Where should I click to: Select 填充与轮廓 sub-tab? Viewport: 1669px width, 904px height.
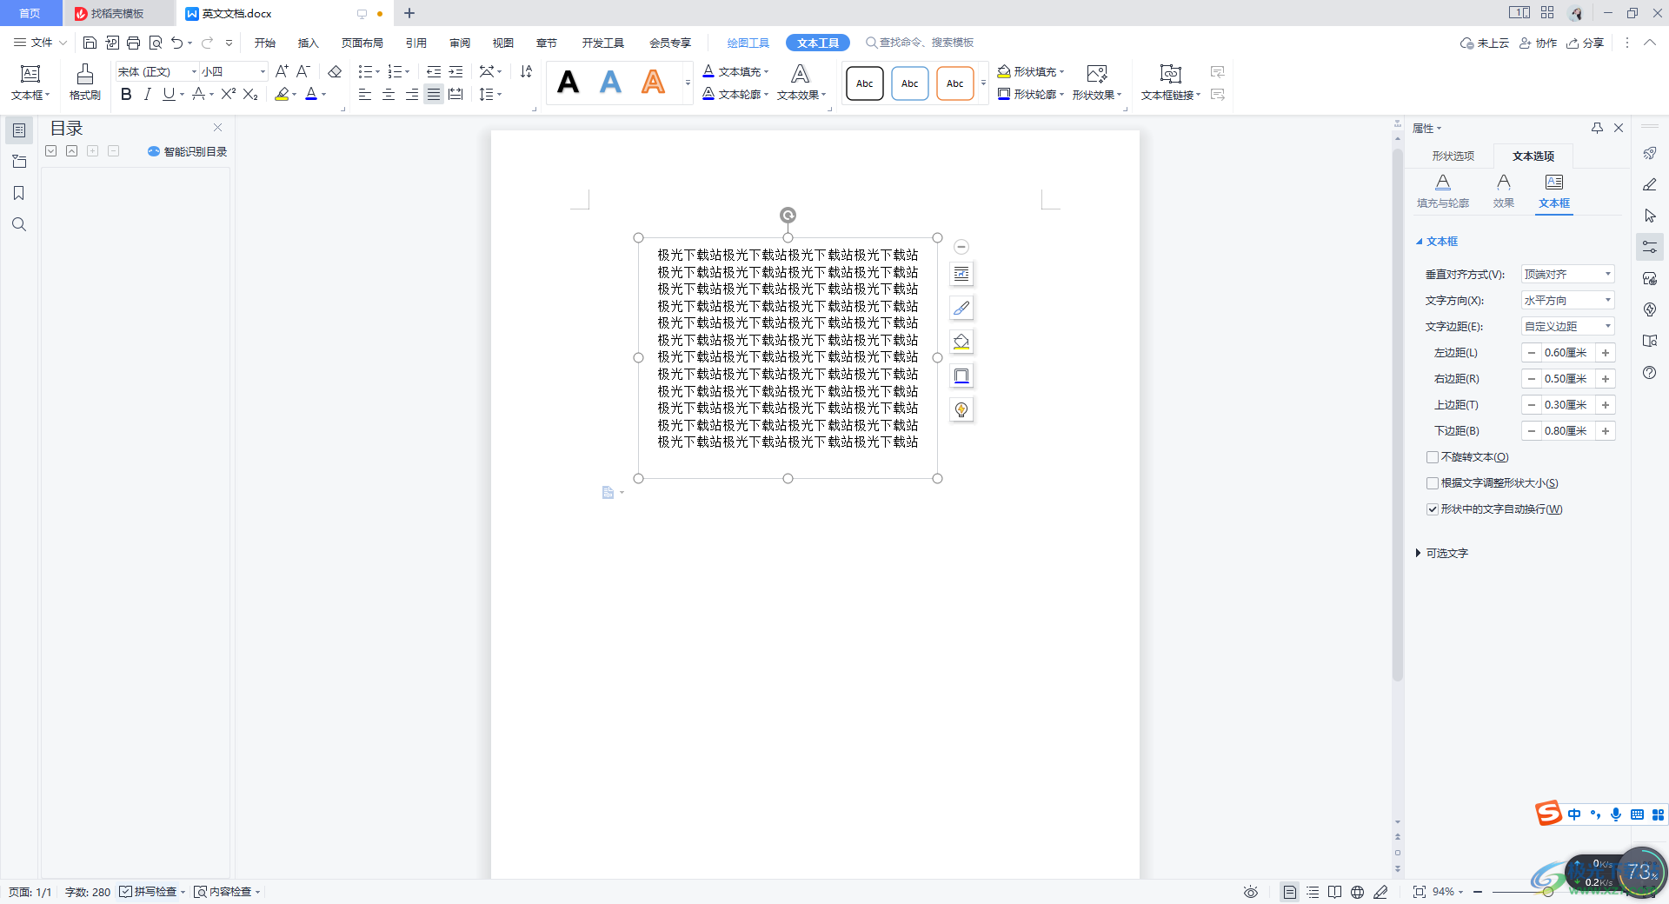[1443, 191]
